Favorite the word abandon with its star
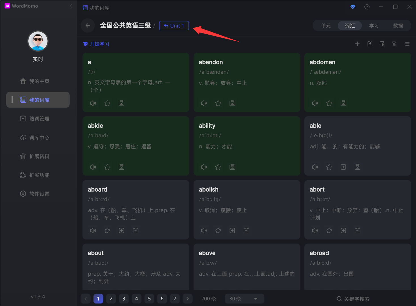Image resolution: width=416 pixels, height=306 pixels. pyautogui.click(x=218, y=103)
